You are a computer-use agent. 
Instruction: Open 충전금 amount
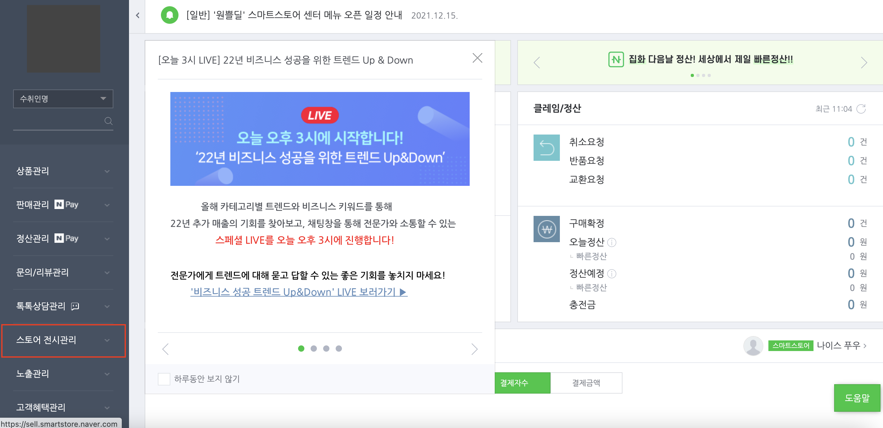851,304
